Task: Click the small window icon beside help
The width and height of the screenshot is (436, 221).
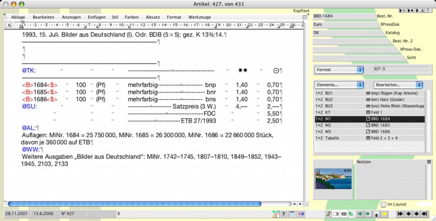Action: point(292,214)
